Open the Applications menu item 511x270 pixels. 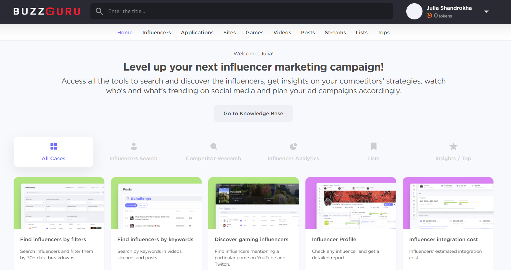[x=197, y=32]
